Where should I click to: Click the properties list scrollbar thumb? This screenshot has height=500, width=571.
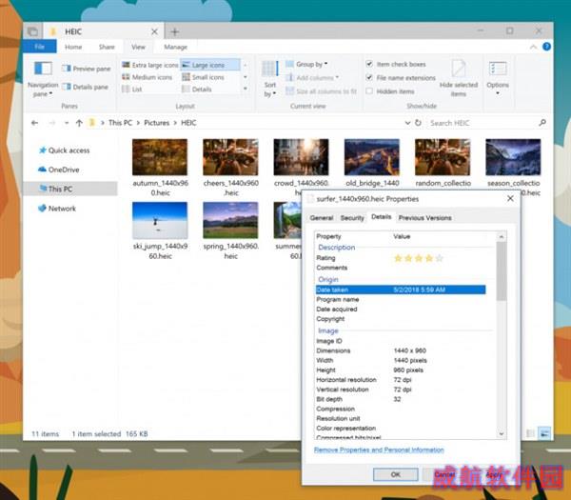(x=502, y=270)
